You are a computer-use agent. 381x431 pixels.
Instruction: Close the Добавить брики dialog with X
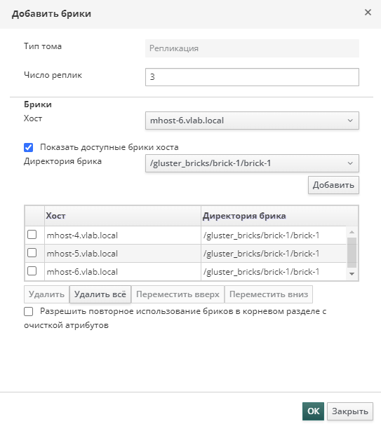point(368,13)
